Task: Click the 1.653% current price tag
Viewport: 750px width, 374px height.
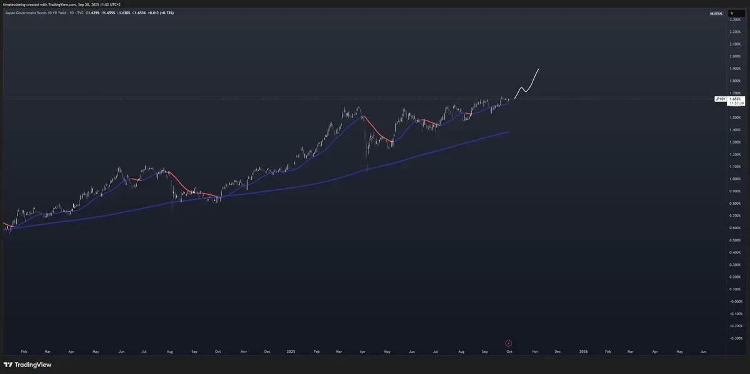Action: 736,99
